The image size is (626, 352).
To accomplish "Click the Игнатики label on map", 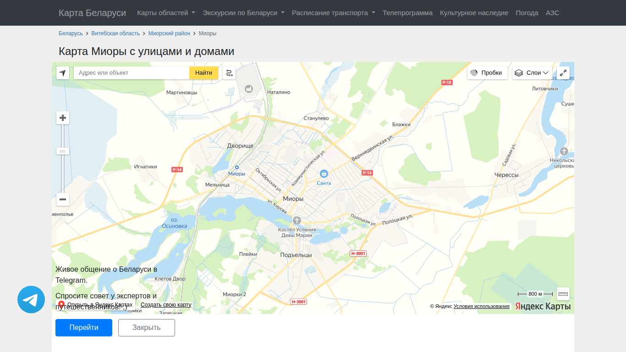I will click(x=146, y=167).
